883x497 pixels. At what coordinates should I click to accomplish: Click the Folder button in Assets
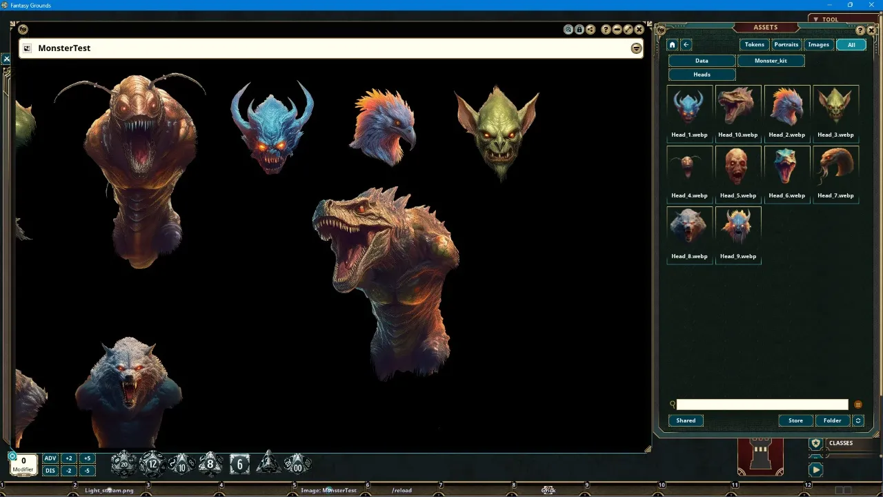click(x=833, y=420)
